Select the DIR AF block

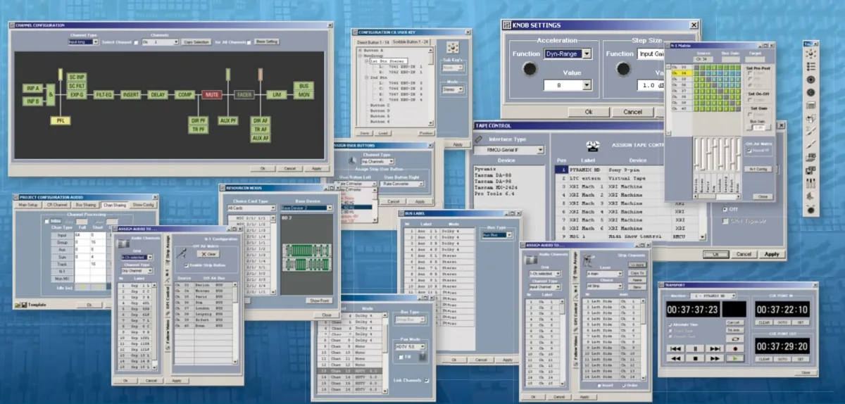click(x=261, y=121)
